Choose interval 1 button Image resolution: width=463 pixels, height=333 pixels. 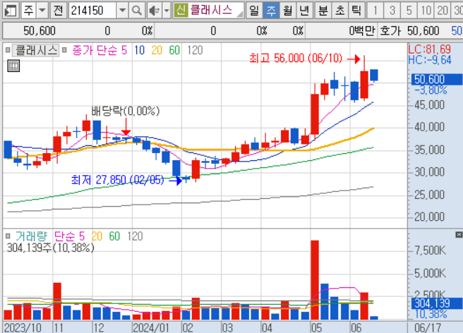coord(375,11)
